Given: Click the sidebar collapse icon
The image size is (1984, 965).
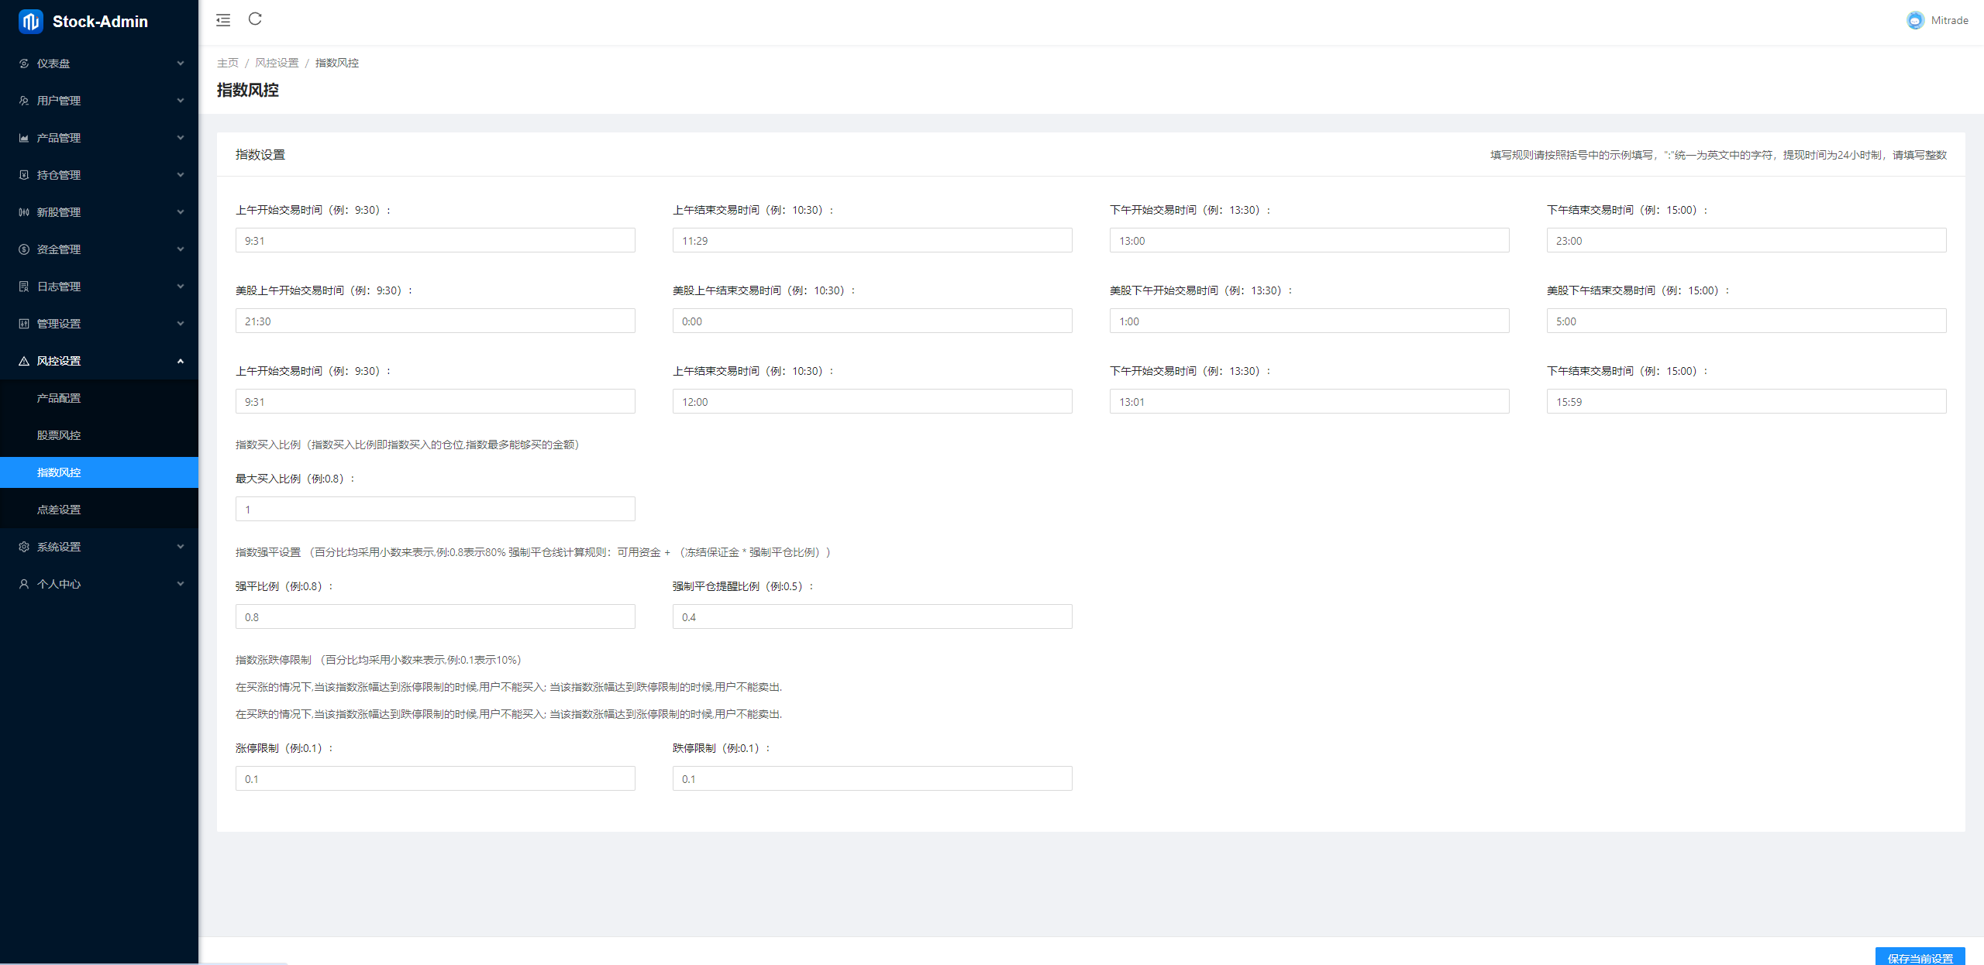Looking at the screenshot, I should (x=223, y=20).
